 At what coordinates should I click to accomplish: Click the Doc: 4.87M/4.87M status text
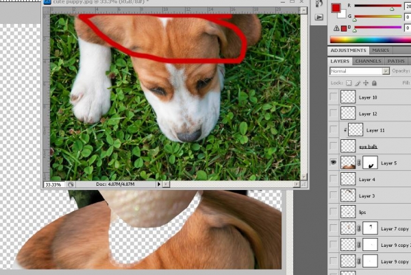pyautogui.click(x=115, y=184)
